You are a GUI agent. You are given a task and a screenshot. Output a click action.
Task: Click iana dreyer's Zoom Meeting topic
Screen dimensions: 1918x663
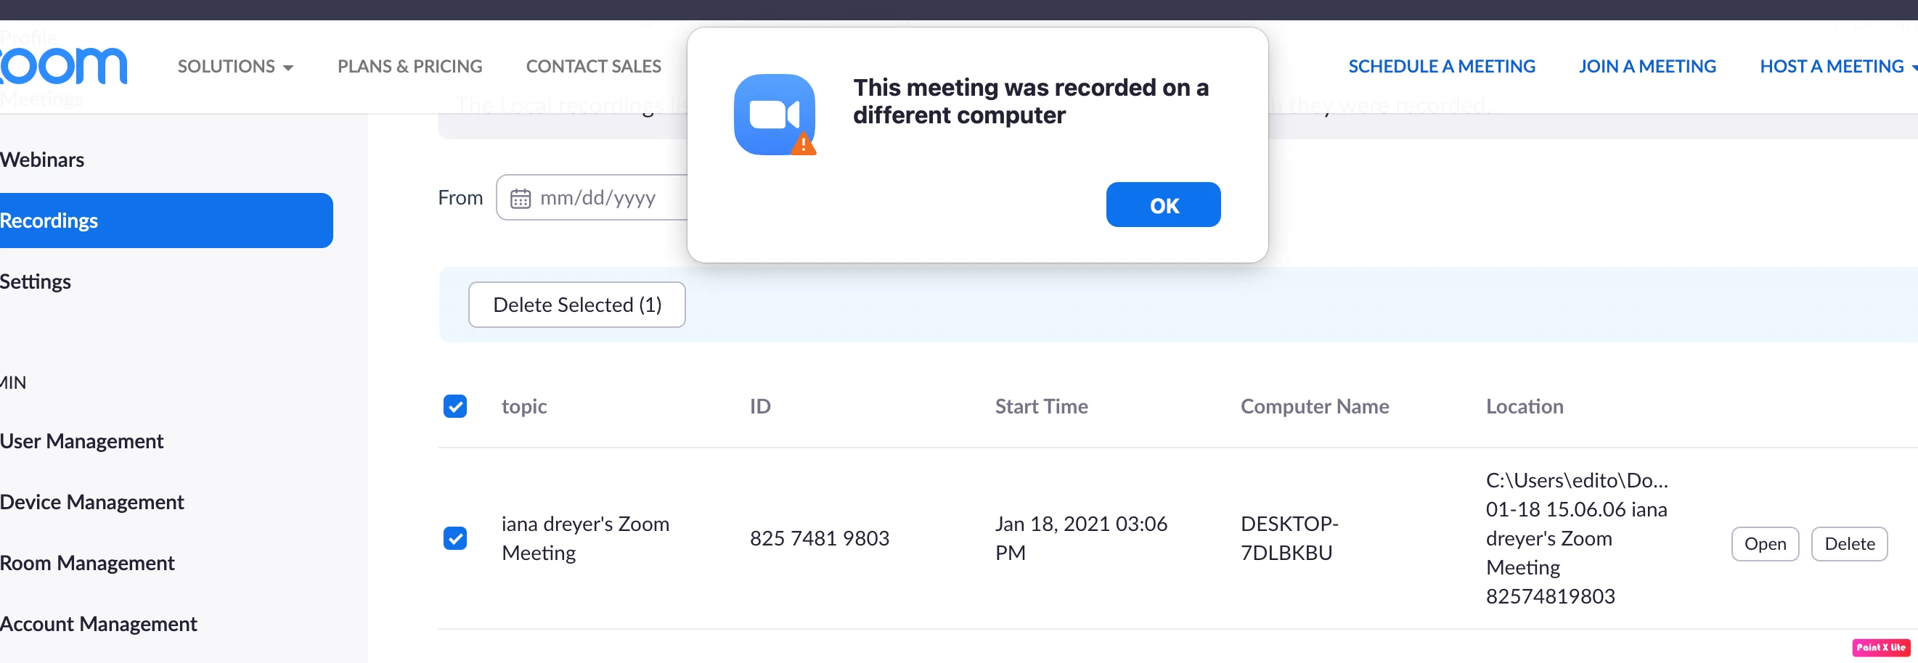pos(585,538)
